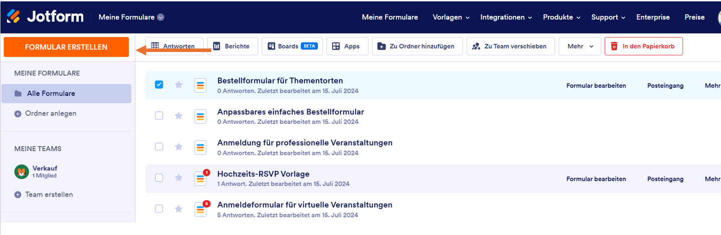Check the Anpassbares einfaches Bestellformular checkbox
This screenshot has width=721, height=235.
pos(159,115)
